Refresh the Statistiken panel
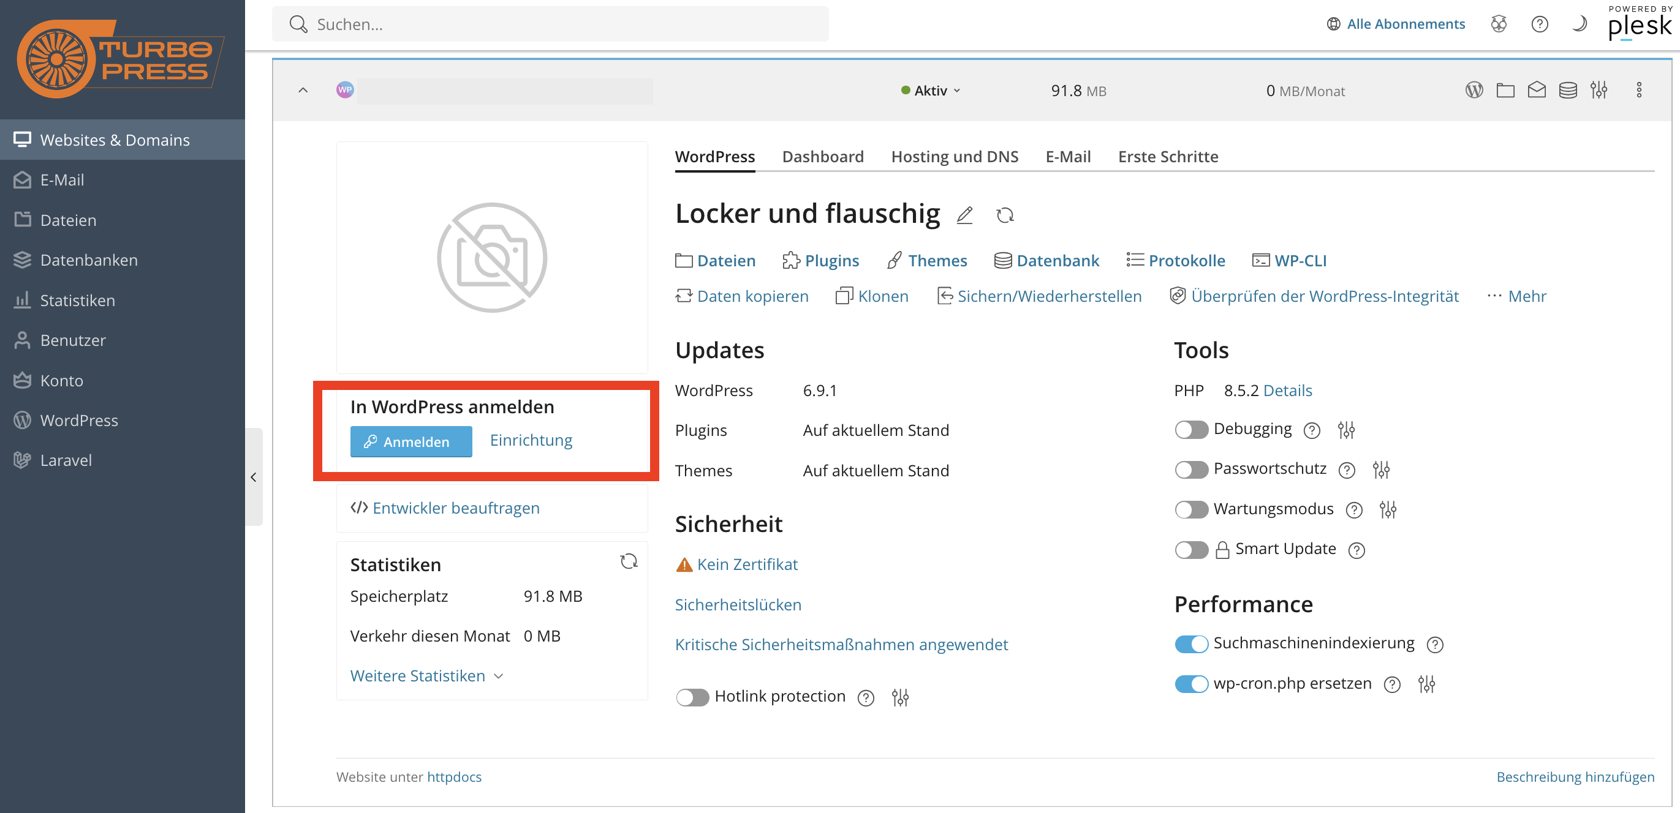 (628, 561)
